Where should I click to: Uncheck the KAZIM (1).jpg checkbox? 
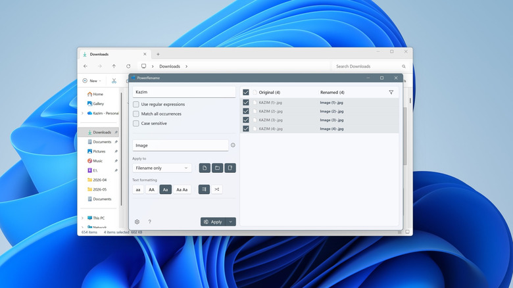(x=246, y=103)
